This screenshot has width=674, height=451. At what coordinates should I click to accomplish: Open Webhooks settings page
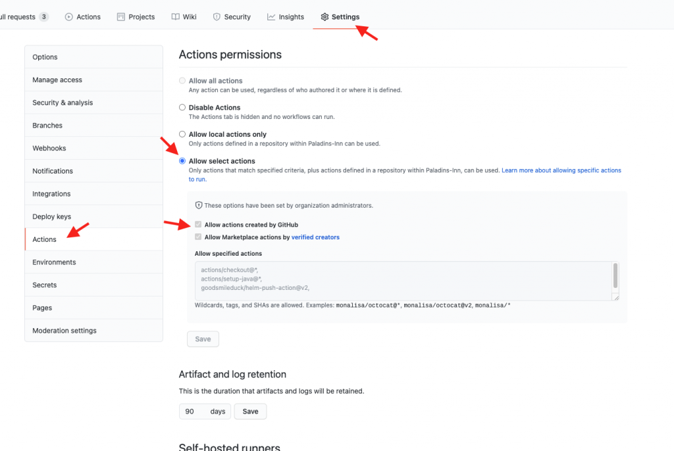click(93, 148)
